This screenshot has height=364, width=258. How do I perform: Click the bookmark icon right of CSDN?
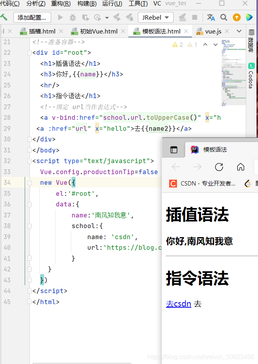[x=248, y=184]
